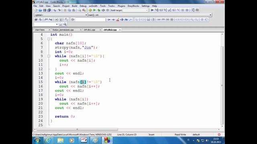257x144 pixels.
Task: Close the chFylki2.cpp tab
Action: [120, 30]
